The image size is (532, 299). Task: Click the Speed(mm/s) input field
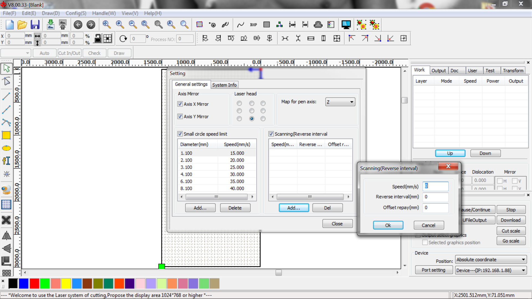pos(436,186)
